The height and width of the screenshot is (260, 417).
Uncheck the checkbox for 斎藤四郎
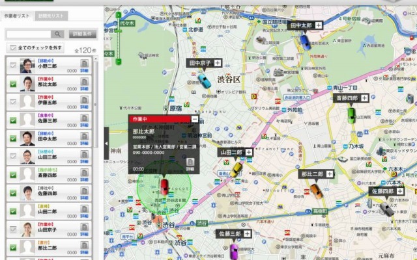click(x=13, y=175)
